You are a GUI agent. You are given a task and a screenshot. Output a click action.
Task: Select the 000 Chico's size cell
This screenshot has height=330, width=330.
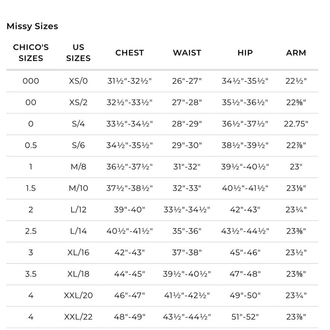pyautogui.click(x=31, y=81)
